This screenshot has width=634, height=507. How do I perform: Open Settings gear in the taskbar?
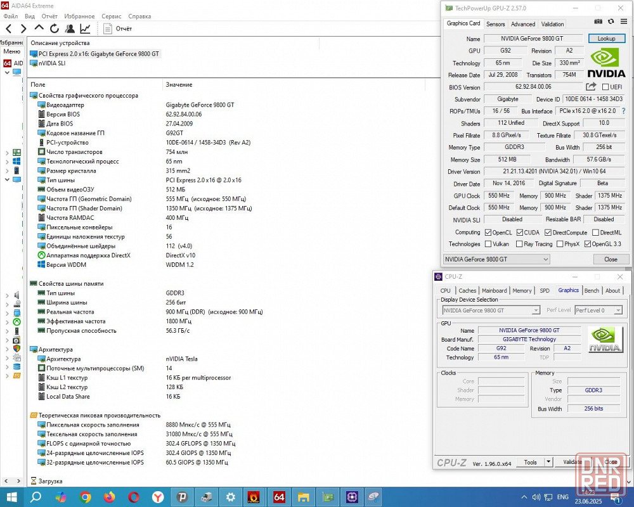[x=231, y=497]
